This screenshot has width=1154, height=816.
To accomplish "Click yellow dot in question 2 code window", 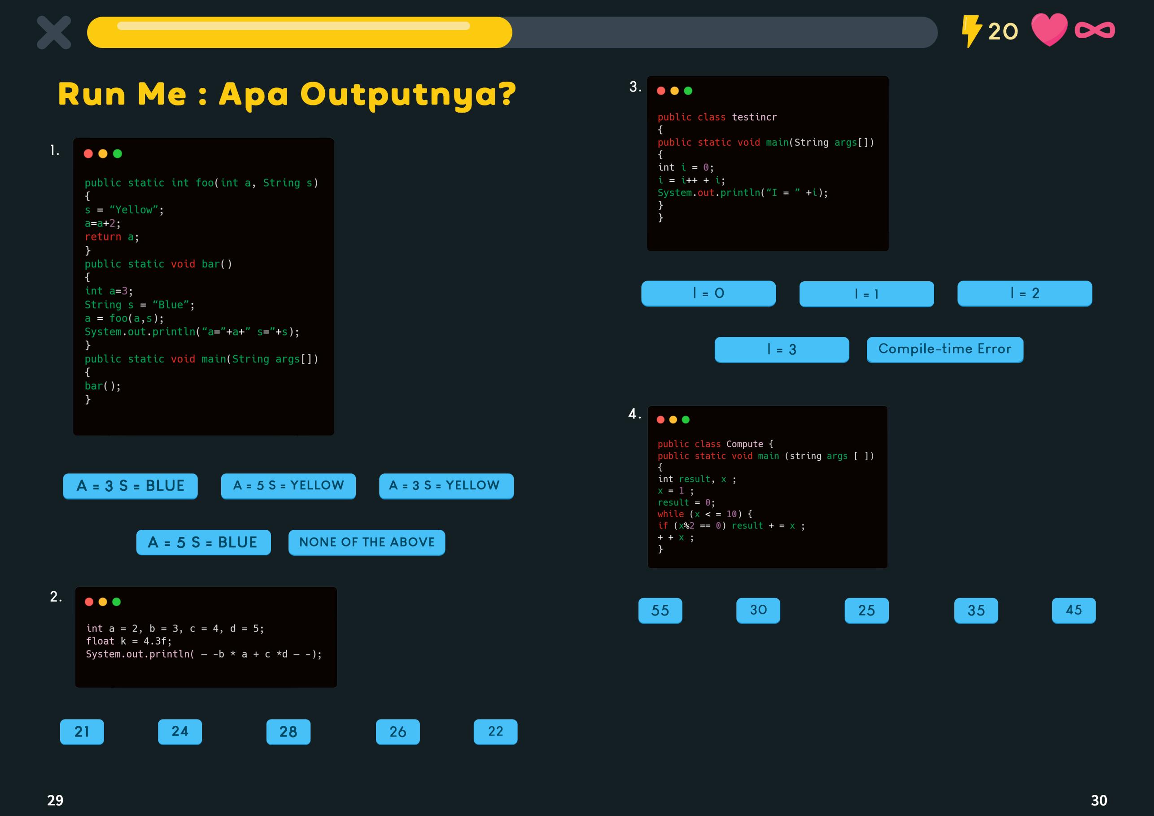I will click(x=103, y=602).
